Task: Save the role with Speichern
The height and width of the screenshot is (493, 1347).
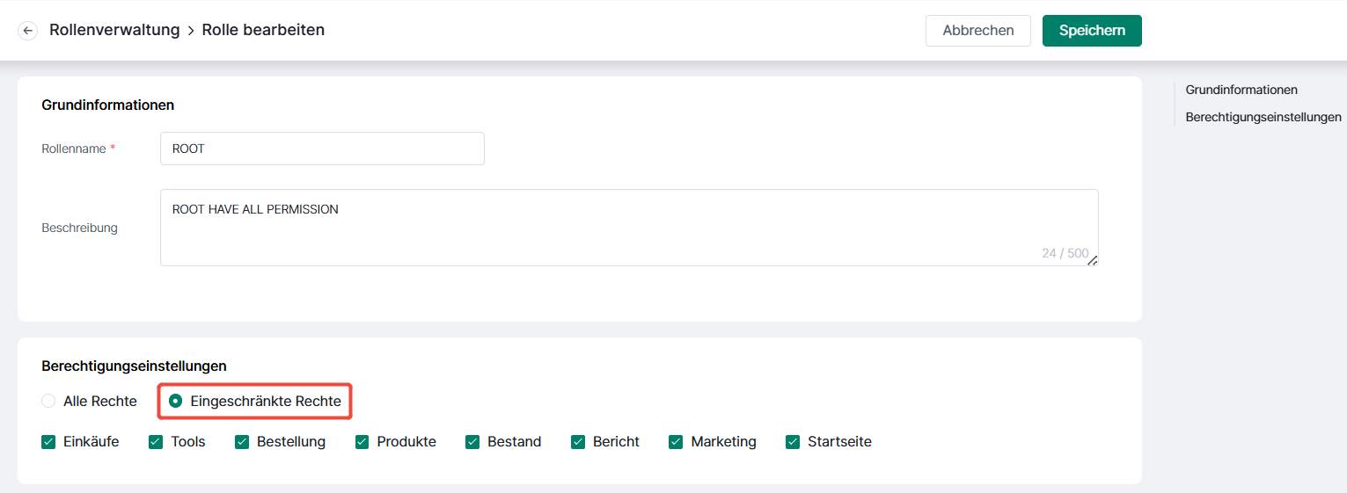Action: (1092, 30)
